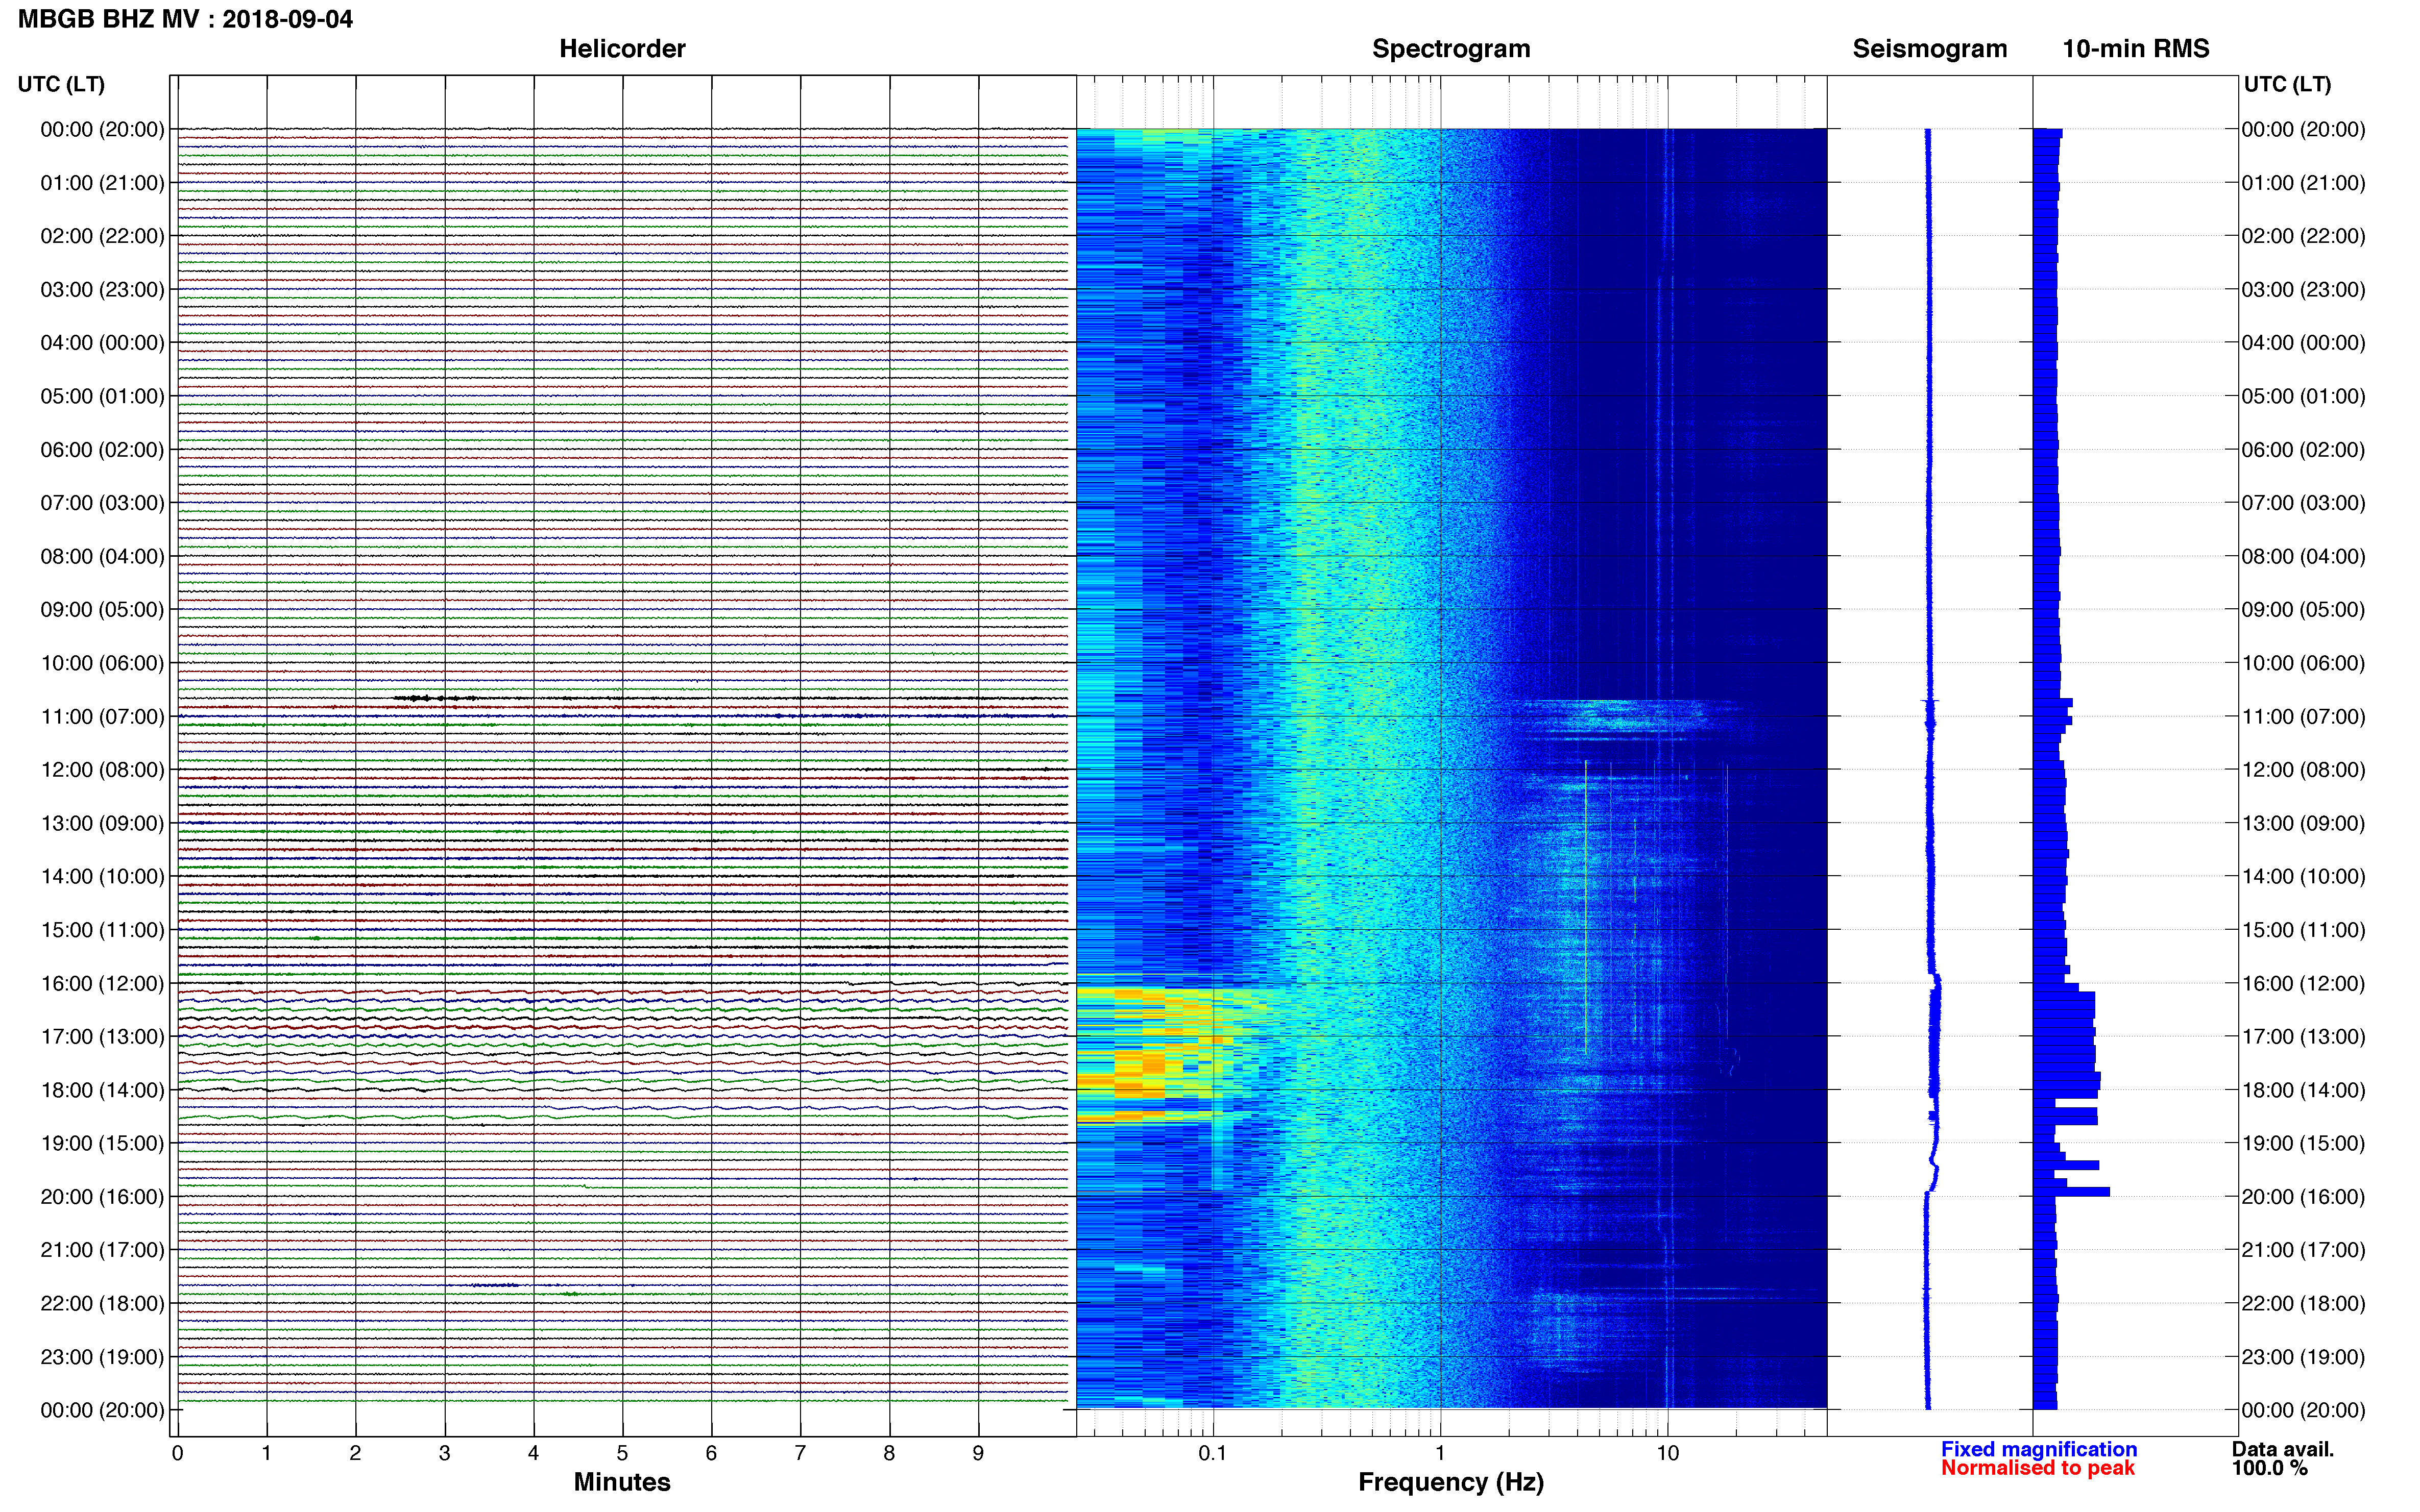This screenshot has height=1512, width=2420.
Task: Click the plot title 'MBGB BHZ MV : 2018-09-04'
Action: pyautogui.click(x=185, y=19)
